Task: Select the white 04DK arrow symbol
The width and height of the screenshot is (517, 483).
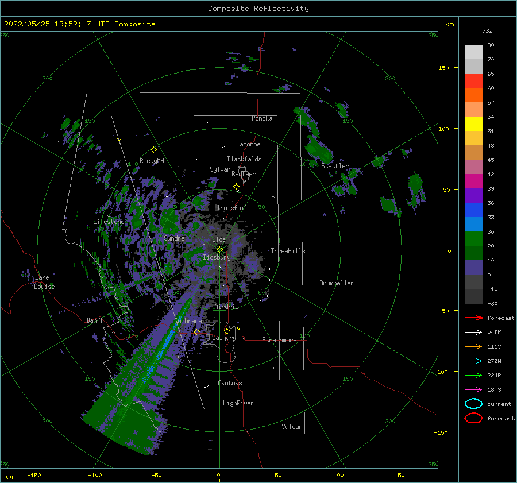Action: (x=473, y=332)
